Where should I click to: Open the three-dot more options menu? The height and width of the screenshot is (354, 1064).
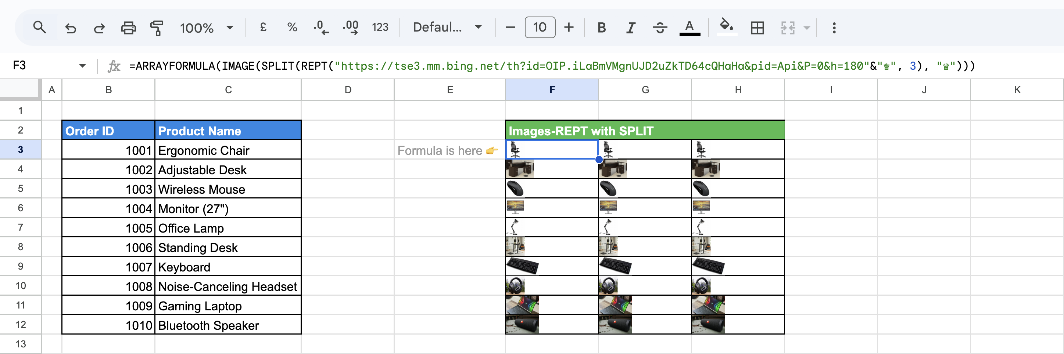(x=834, y=28)
